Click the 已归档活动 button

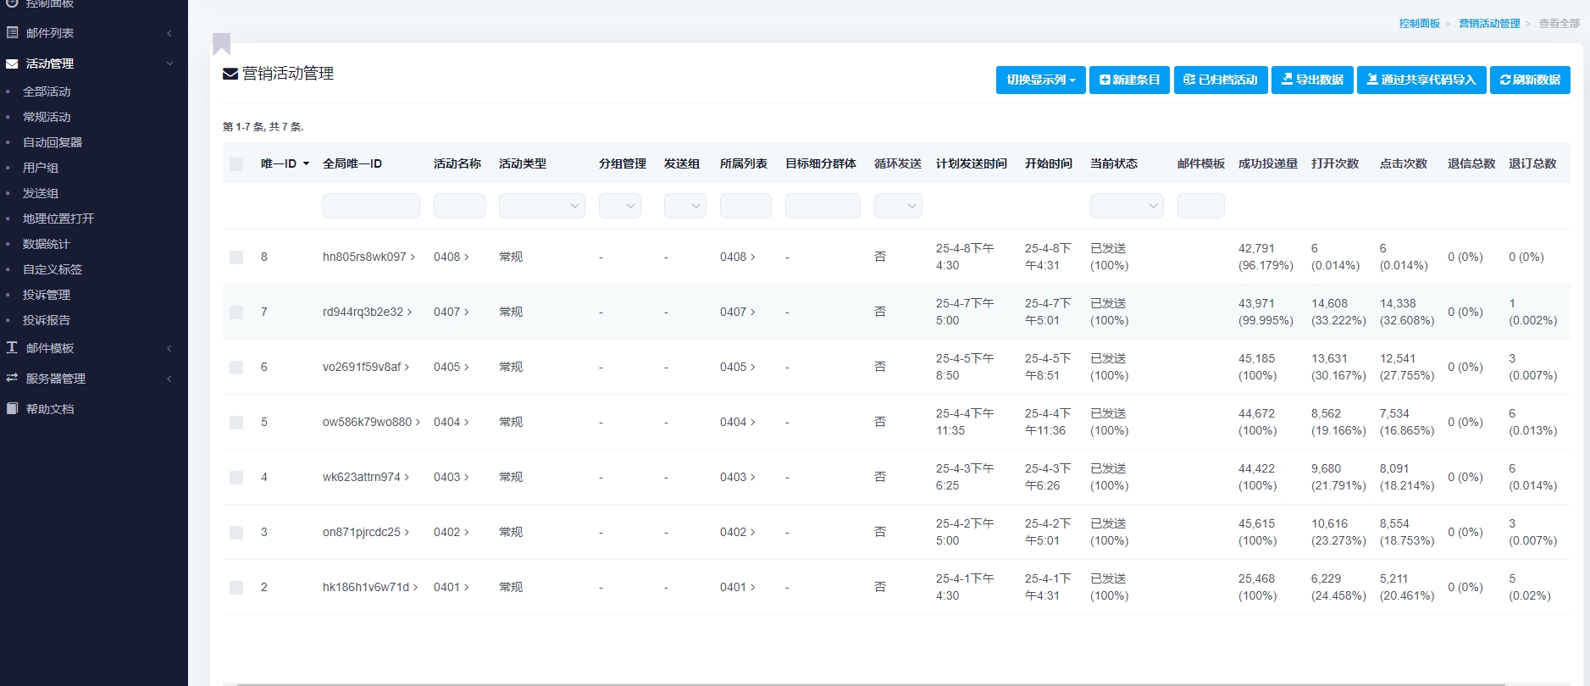pos(1221,80)
